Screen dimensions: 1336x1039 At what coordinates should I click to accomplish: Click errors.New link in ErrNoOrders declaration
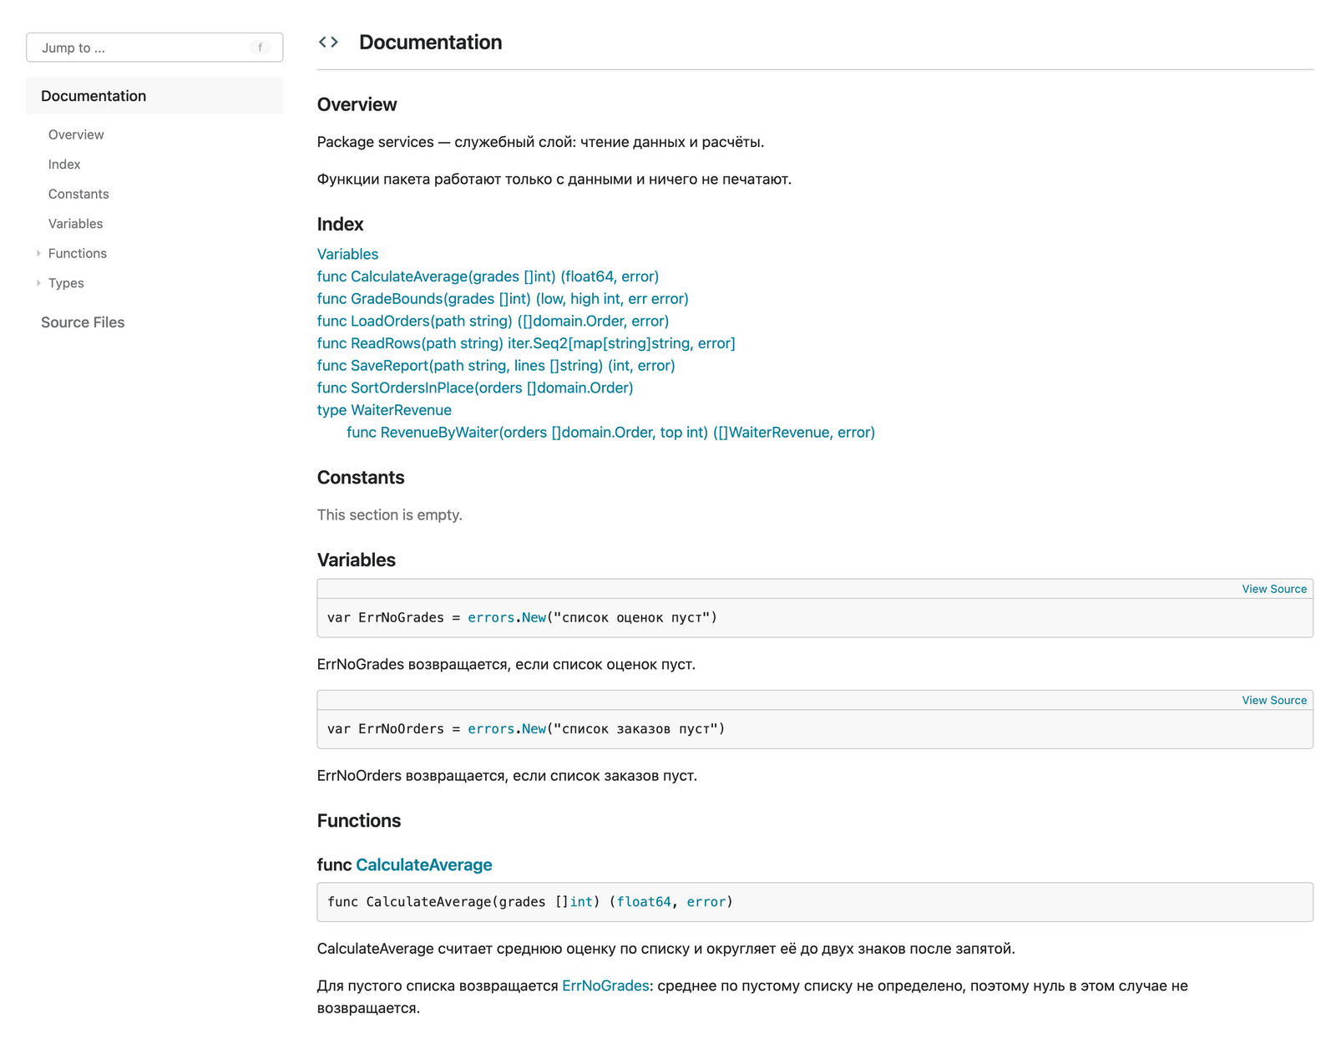pos(507,729)
